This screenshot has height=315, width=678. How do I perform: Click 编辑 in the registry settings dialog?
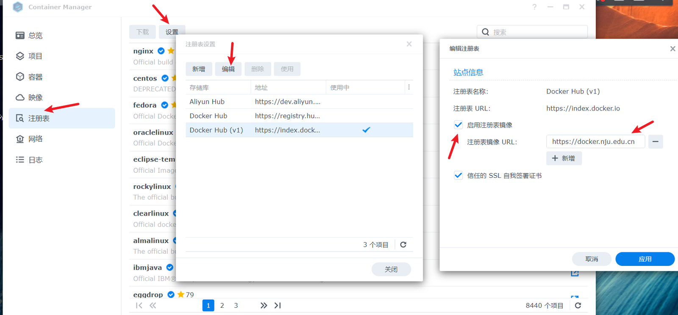click(228, 69)
